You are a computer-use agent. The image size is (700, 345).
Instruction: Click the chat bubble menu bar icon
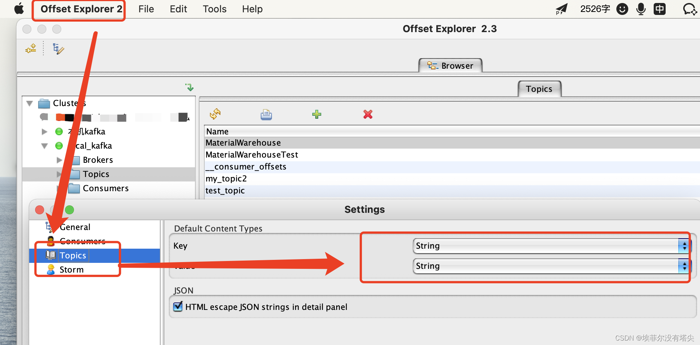(689, 9)
